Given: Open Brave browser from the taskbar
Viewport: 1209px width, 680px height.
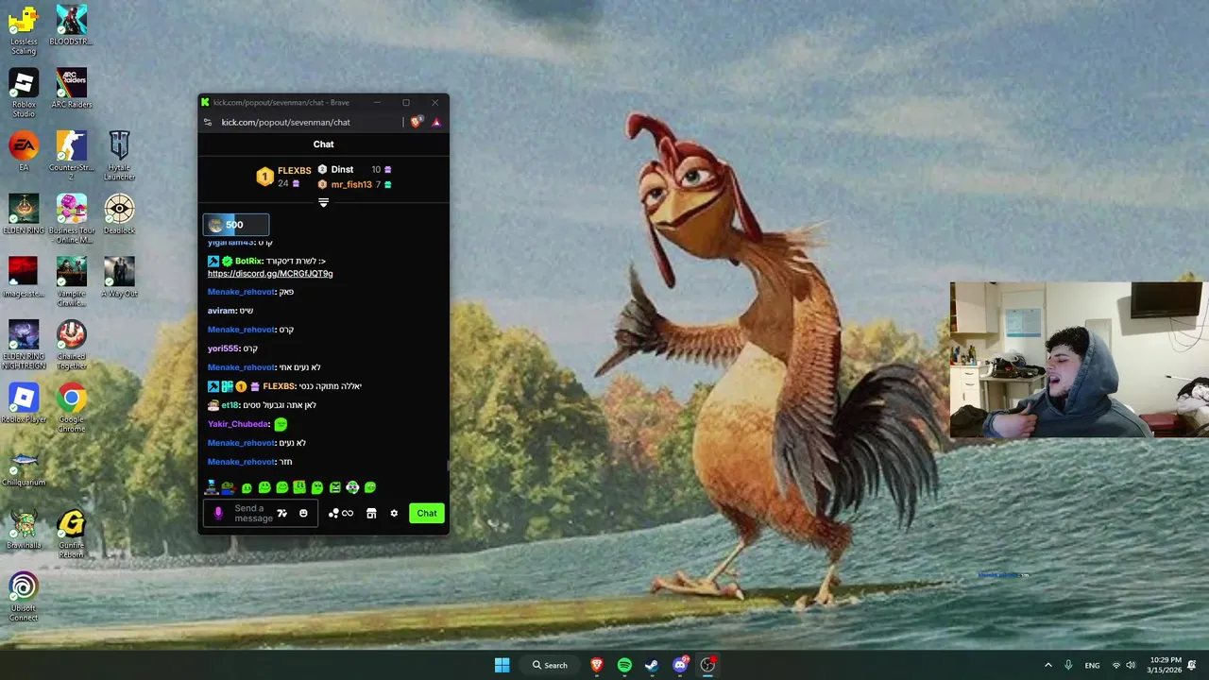Looking at the screenshot, I should (x=597, y=665).
